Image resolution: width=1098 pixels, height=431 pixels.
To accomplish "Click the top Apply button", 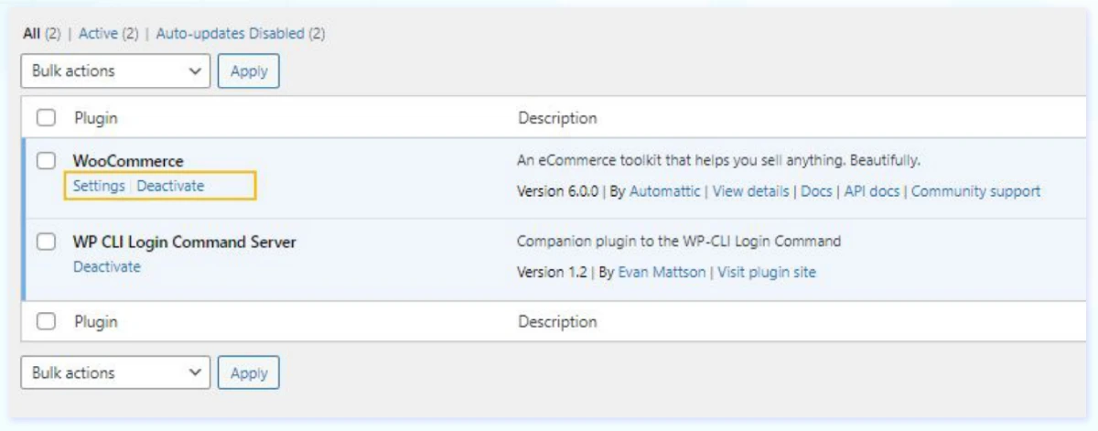I will [249, 70].
